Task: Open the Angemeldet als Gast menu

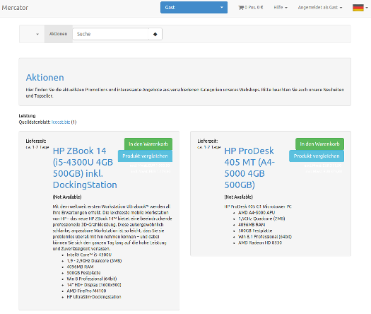Action: (320, 8)
